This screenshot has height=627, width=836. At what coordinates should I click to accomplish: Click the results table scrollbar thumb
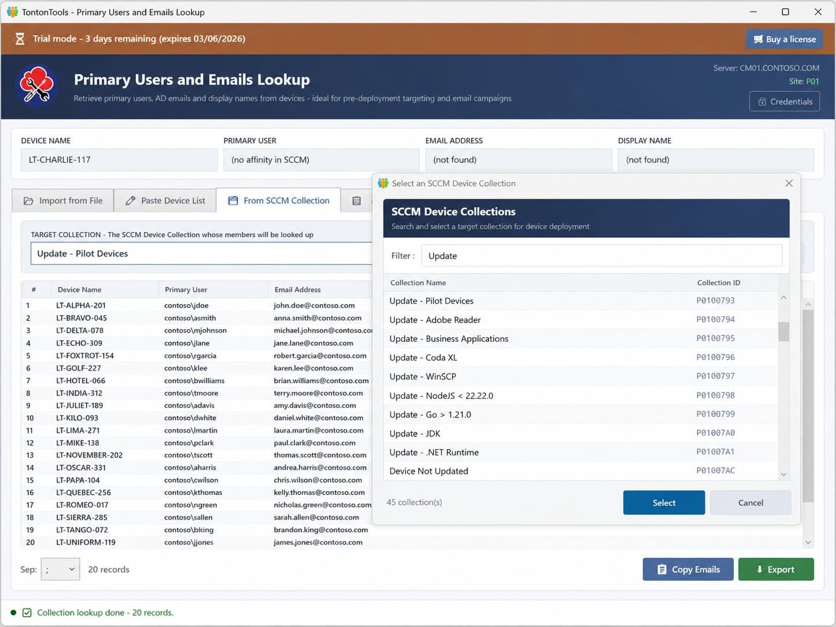point(808,406)
